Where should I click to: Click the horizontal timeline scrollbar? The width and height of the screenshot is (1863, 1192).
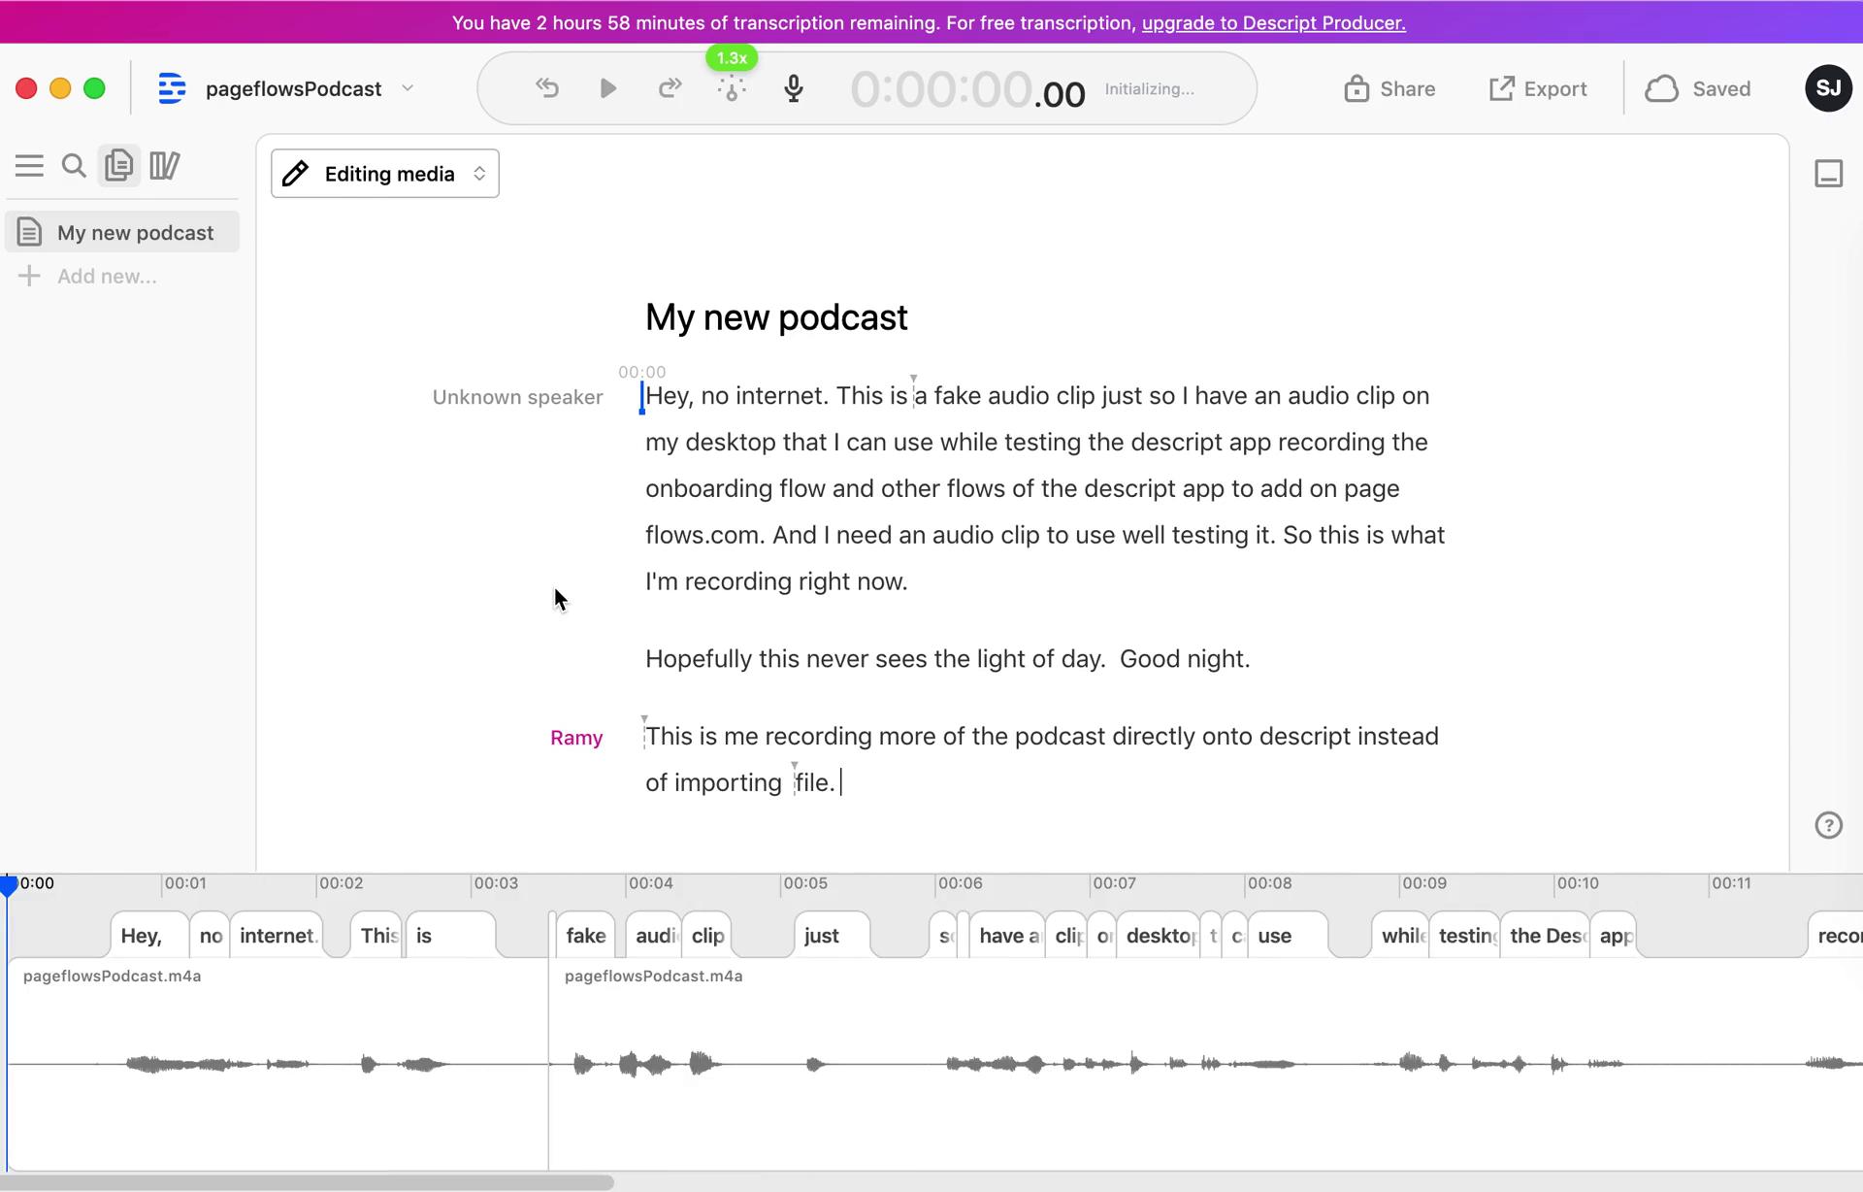(x=307, y=1182)
